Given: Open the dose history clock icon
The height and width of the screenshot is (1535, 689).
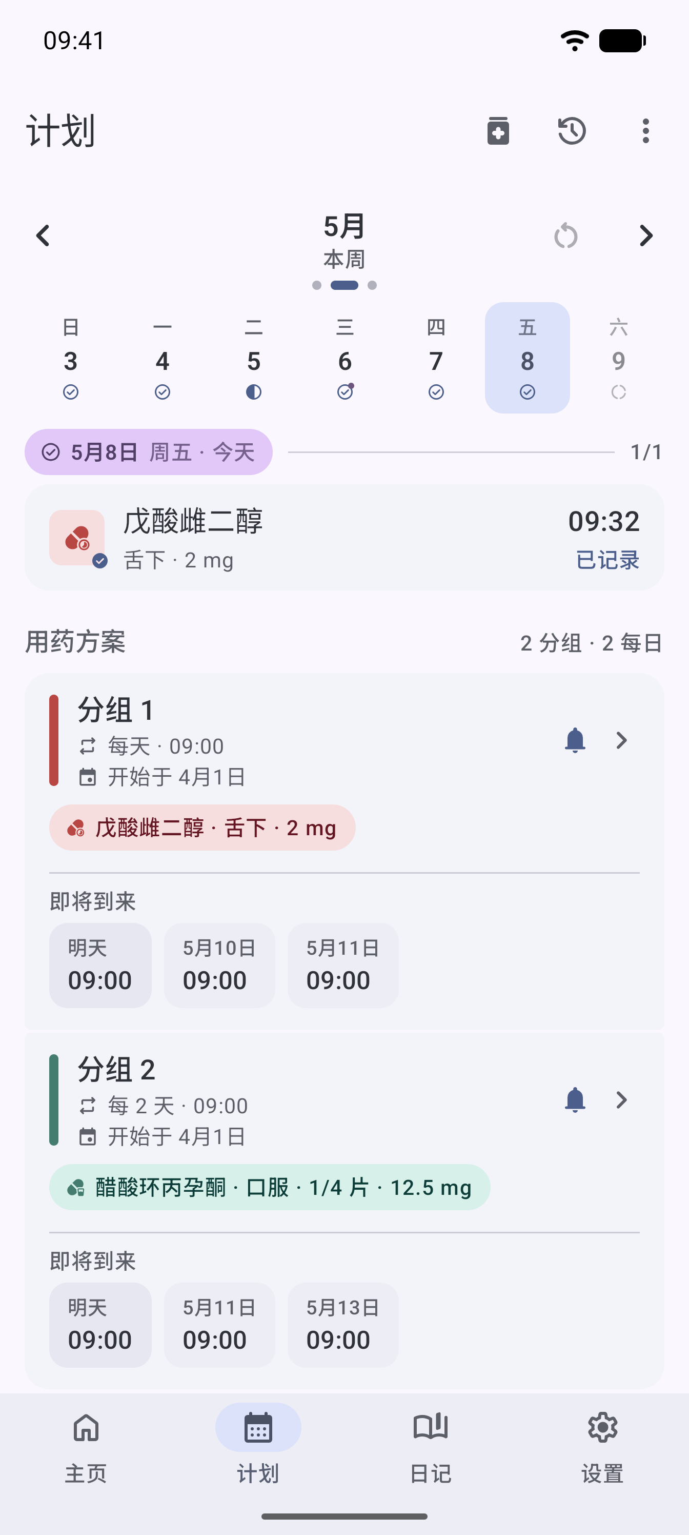Looking at the screenshot, I should click(572, 130).
